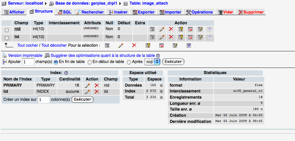Click unique index icon in iid row

tap(190, 37)
